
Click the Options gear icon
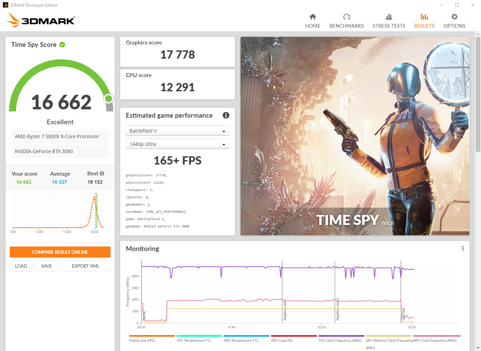(x=454, y=17)
